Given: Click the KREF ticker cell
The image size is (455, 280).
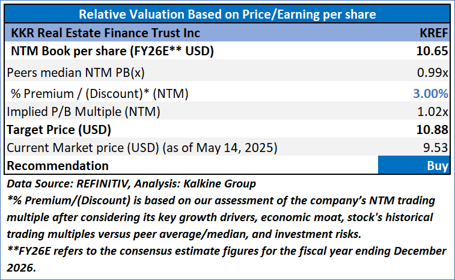Looking at the screenshot, I should 434,32.
